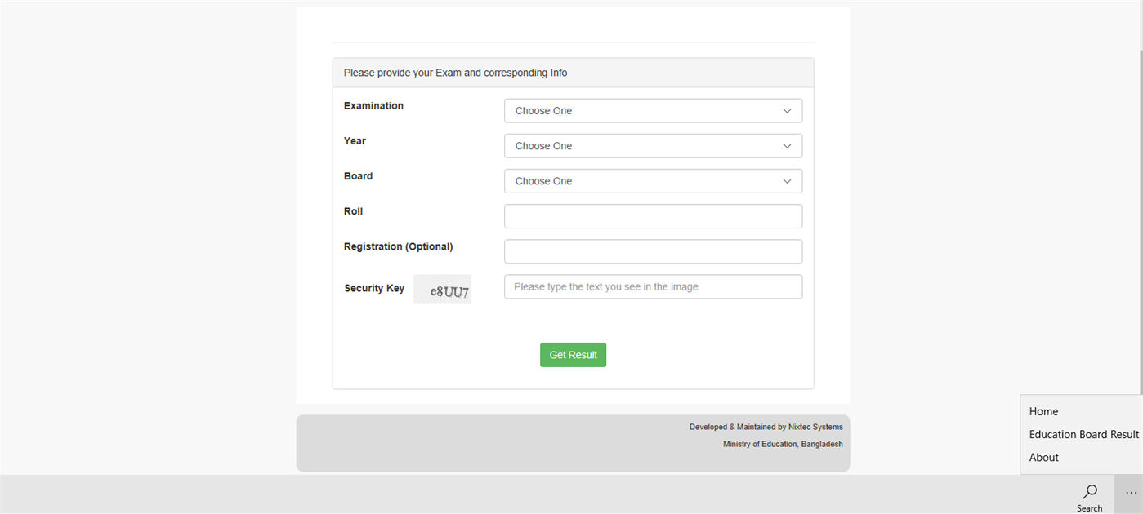Click the Examination field label

(373, 106)
